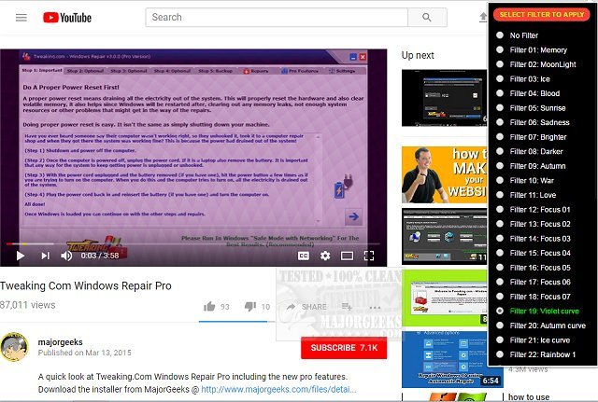
Task: Open the majorgeeks channel name link
Action: click(x=60, y=342)
